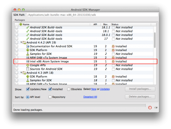Check the Intel x86 Atom System Image box

(17, 62)
